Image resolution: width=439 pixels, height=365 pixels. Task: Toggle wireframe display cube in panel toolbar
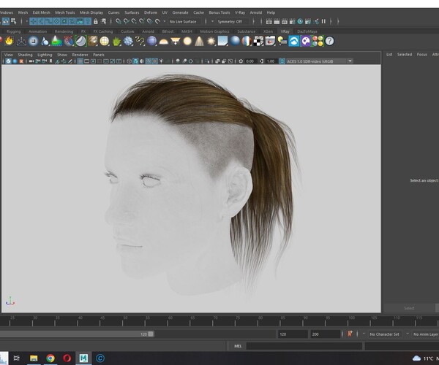(129, 61)
